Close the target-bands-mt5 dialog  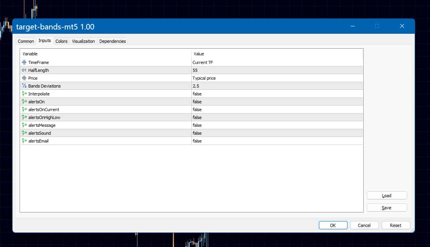(402, 26)
